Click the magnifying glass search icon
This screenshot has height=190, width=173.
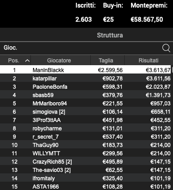click(166, 48)
